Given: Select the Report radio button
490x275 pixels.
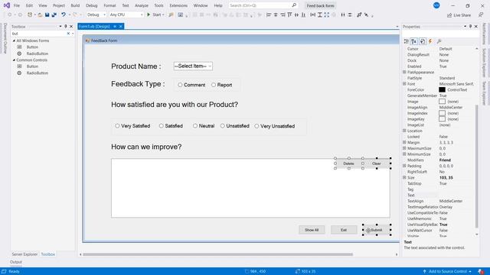Looking at the screenshot, I should tap(214, 85).
